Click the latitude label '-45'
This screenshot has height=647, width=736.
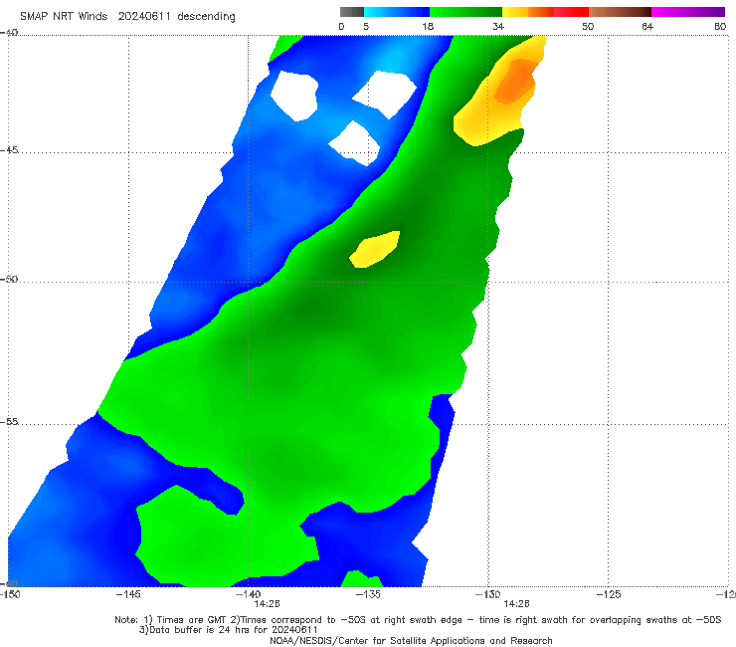[9, 150]
